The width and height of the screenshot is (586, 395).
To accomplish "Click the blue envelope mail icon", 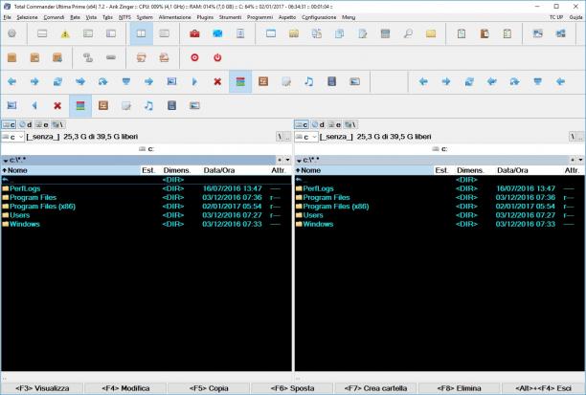I will point(217,34).
